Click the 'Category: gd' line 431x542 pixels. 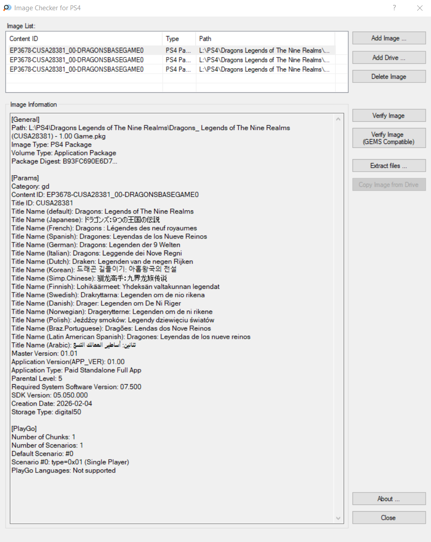30,186
